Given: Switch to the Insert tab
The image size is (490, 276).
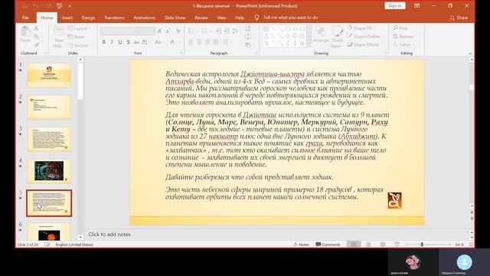Looking at the screenshot, I should point(67,18).
